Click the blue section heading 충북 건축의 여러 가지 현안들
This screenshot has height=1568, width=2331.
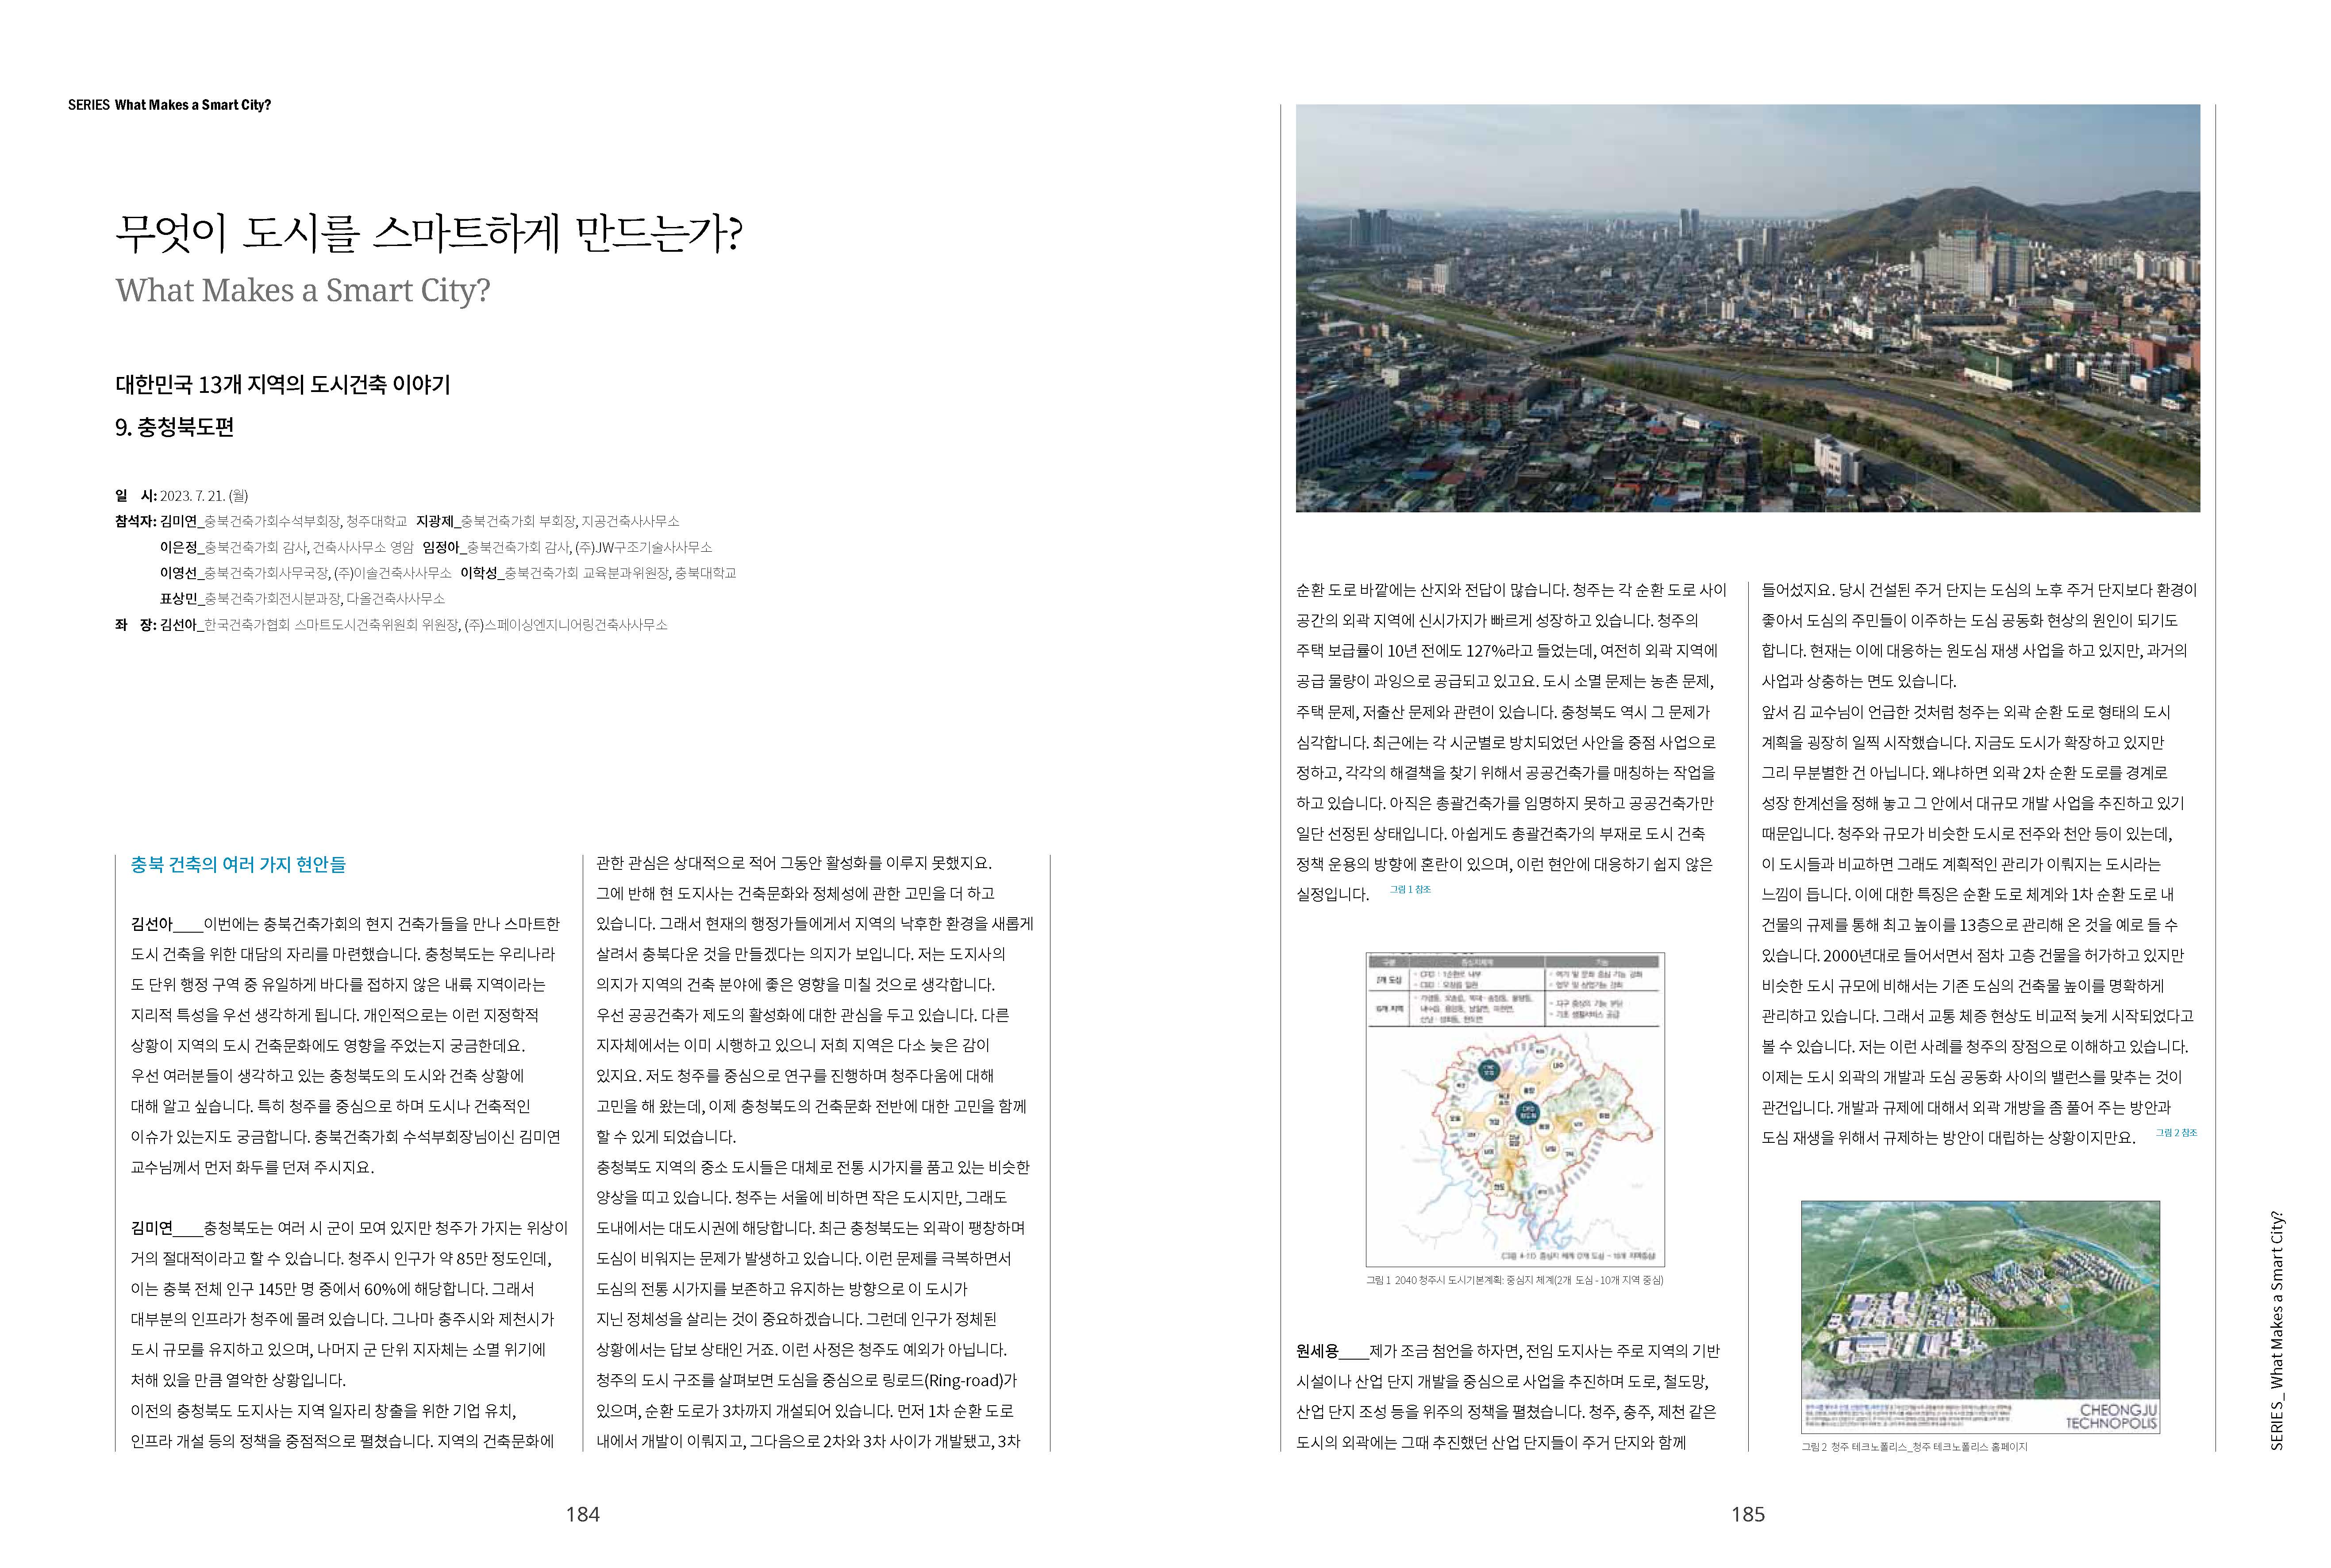pyautogui.click(x=238, y=865)
